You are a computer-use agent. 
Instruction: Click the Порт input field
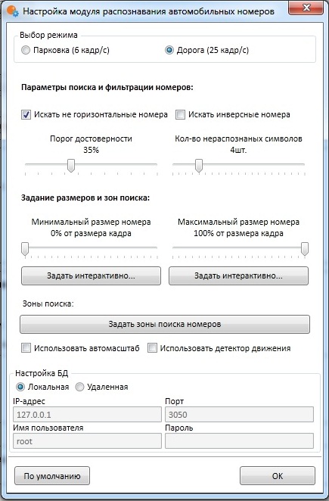239,415
